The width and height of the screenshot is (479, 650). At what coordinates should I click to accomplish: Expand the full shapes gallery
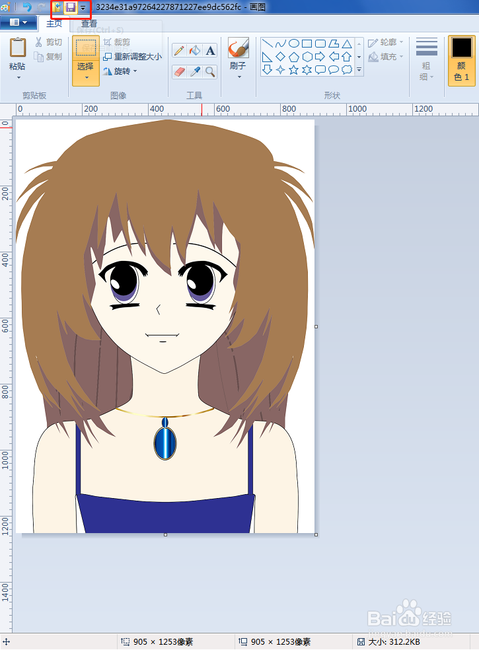point(359,69)
